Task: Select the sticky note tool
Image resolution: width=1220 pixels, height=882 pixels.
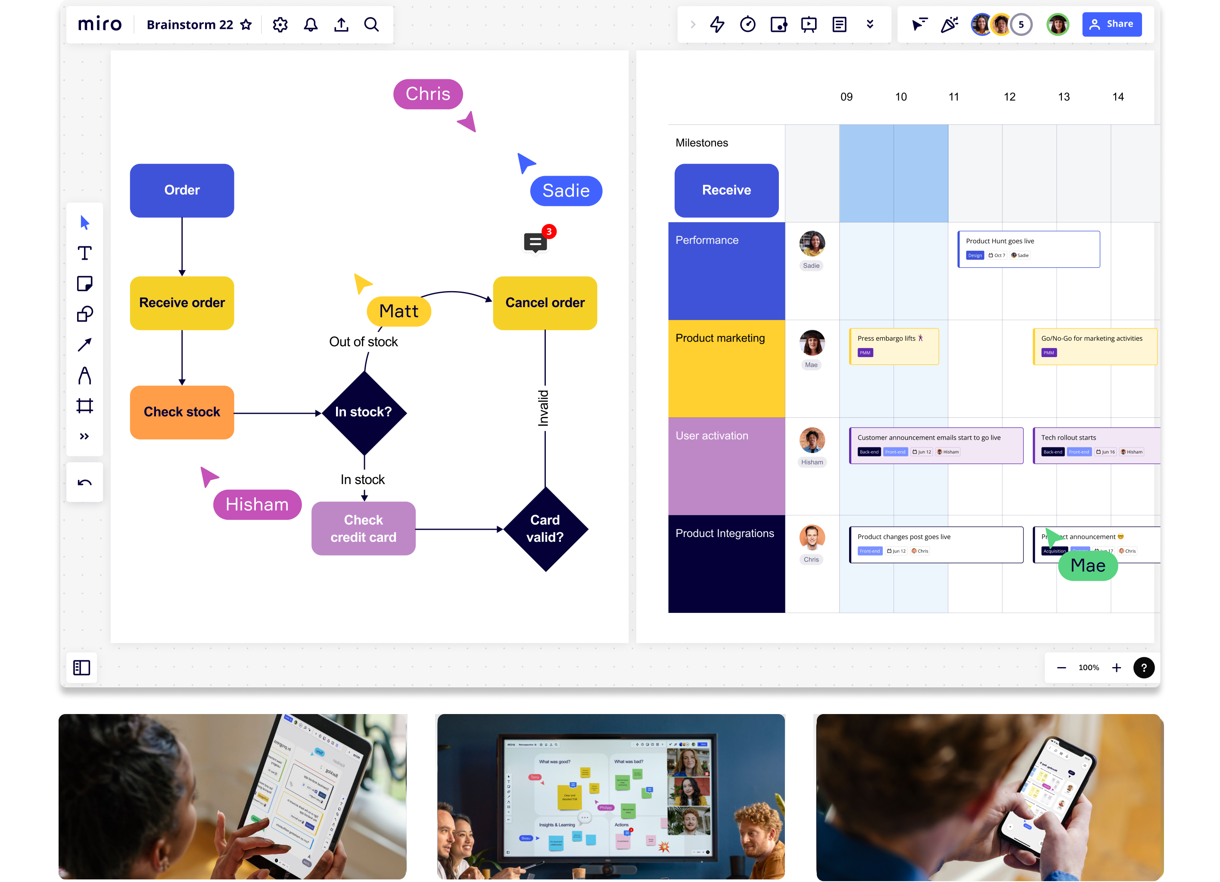Action: tap(84, 283)
